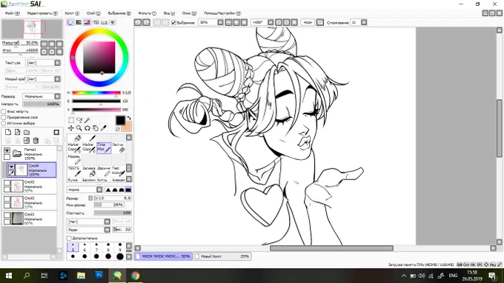Enable the Дополнительно checkbox

69,238
